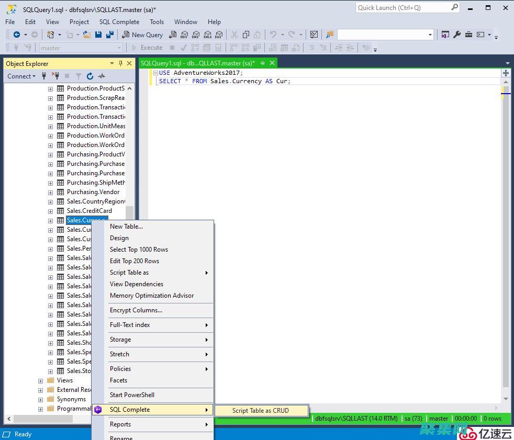Expand the Synonyms node
The image size is (514, 440).
point(40,399)
